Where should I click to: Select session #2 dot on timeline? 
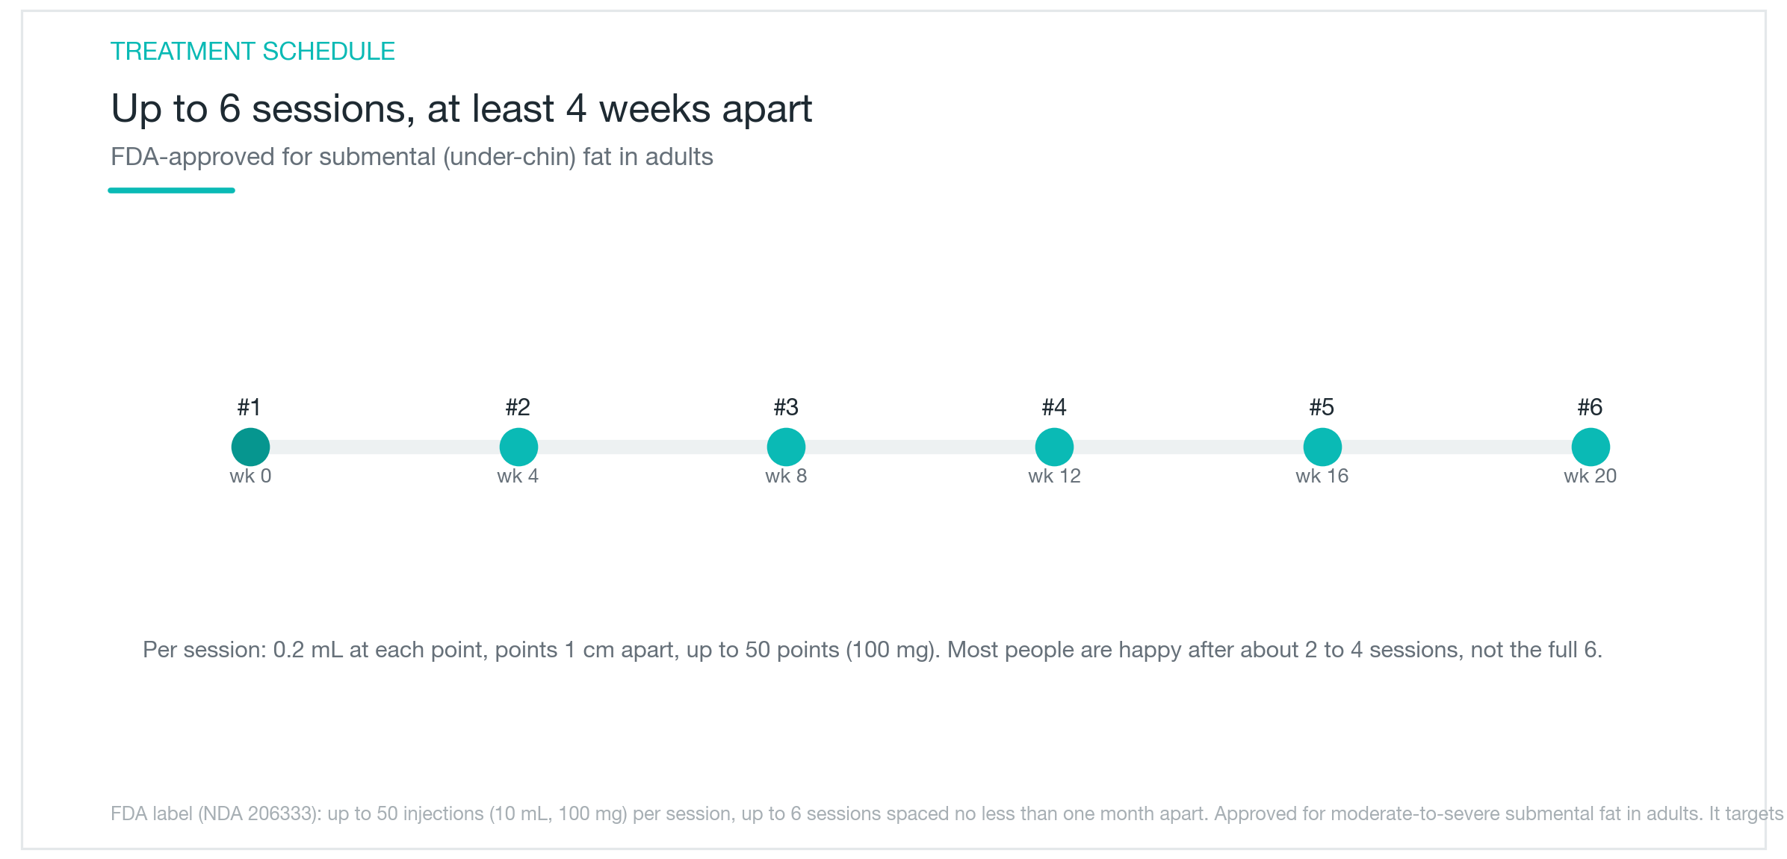(518, 447)
